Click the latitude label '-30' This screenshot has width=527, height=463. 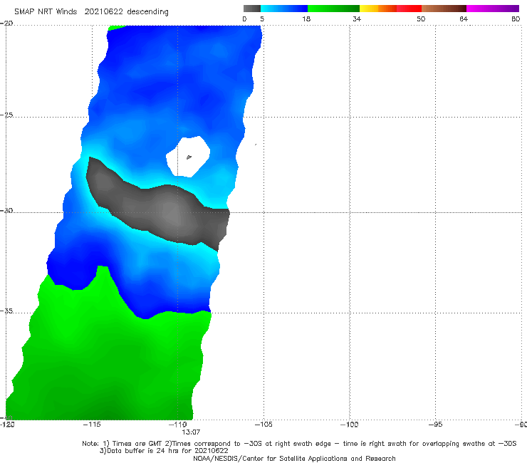pyautogui.click(x=6, y=210)
